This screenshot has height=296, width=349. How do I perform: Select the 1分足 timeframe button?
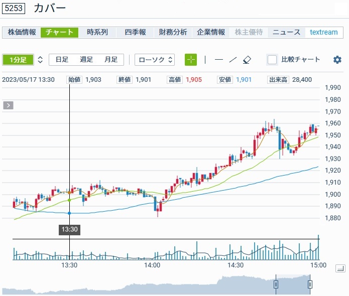click(x=18, y=60)
